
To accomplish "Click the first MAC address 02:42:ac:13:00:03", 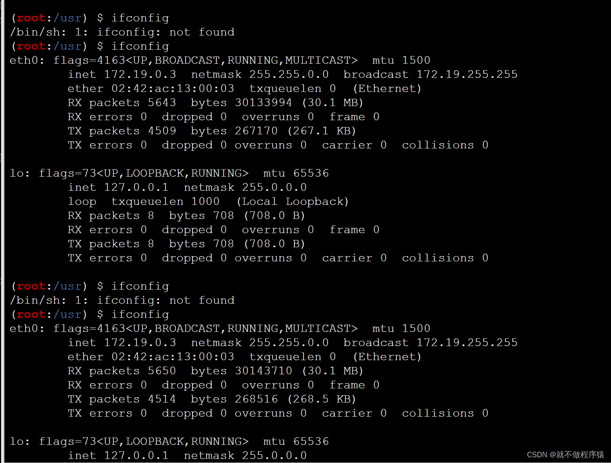I will tap(173, 89).
